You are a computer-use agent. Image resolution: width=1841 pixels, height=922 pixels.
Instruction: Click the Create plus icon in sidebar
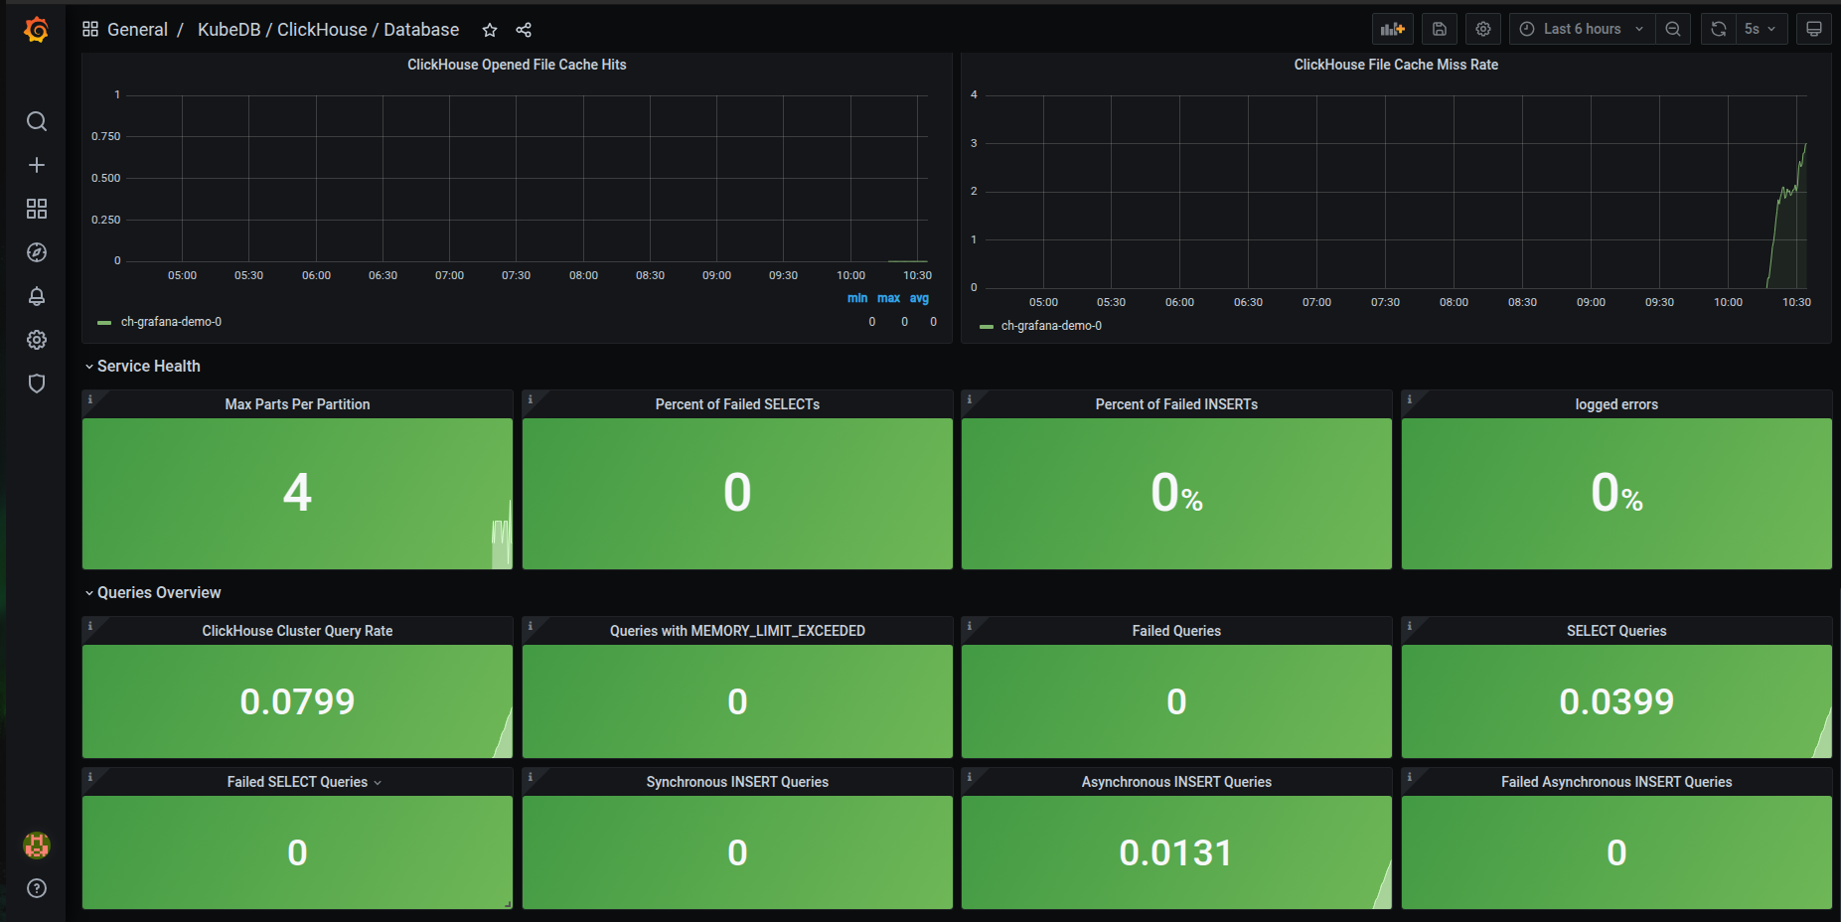click(x=37, y=165)
